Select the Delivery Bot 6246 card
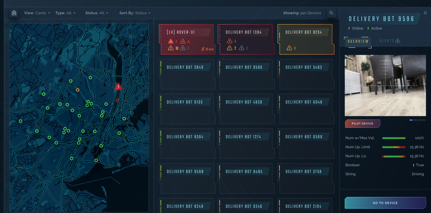431x213 pixels. click(246, 205)
